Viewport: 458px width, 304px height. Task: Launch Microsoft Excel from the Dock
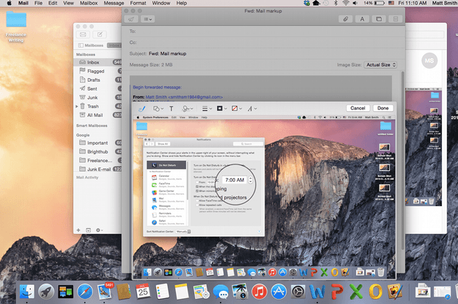[356, 292]
